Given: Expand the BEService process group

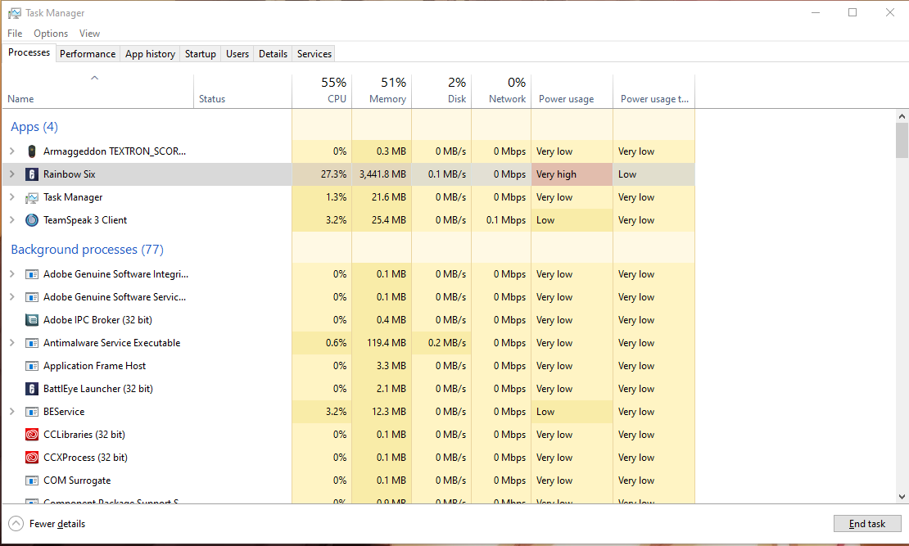Looking at the screenshot, I should tap(11, 412).
